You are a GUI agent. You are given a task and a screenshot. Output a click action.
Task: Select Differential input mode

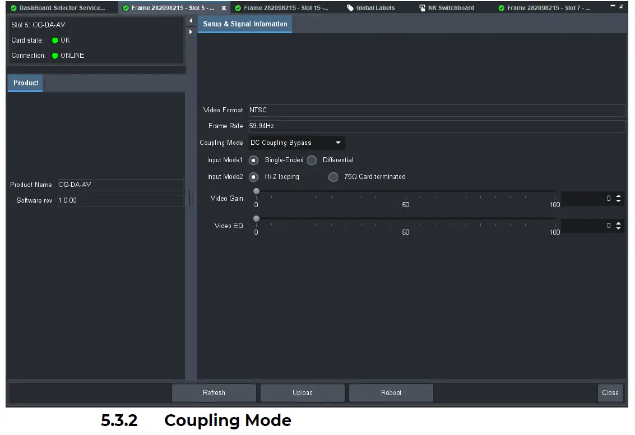point(312,160)
